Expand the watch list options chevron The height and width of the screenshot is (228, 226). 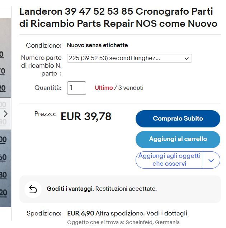click(x=211, y=160)
